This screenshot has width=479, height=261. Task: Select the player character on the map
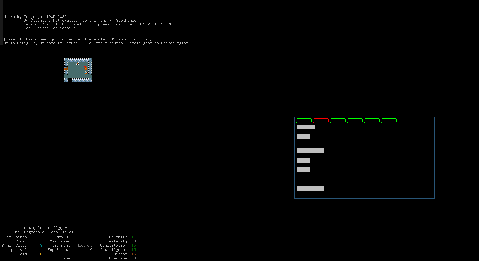(x=86, y=72)
